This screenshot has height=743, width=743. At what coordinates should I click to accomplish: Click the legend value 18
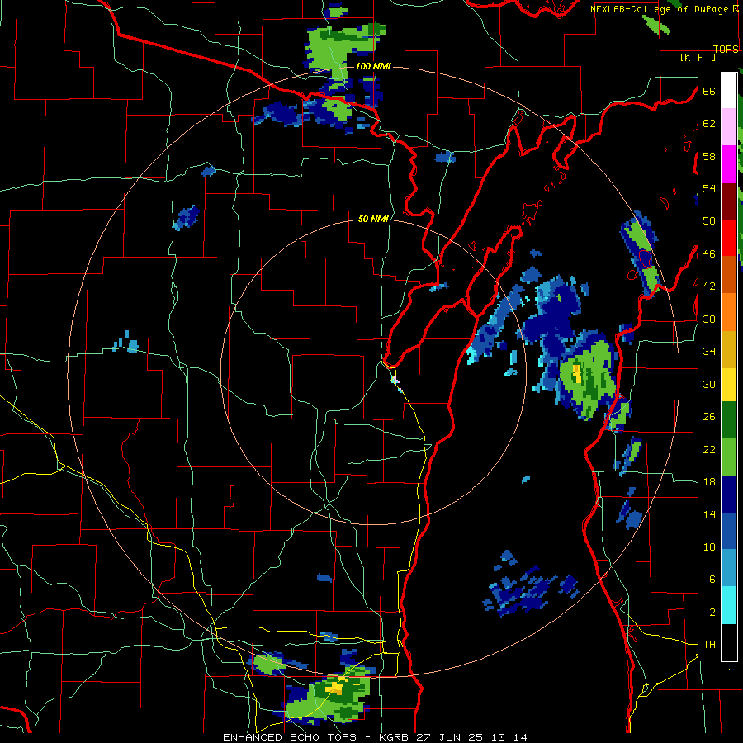coord(709,481)
